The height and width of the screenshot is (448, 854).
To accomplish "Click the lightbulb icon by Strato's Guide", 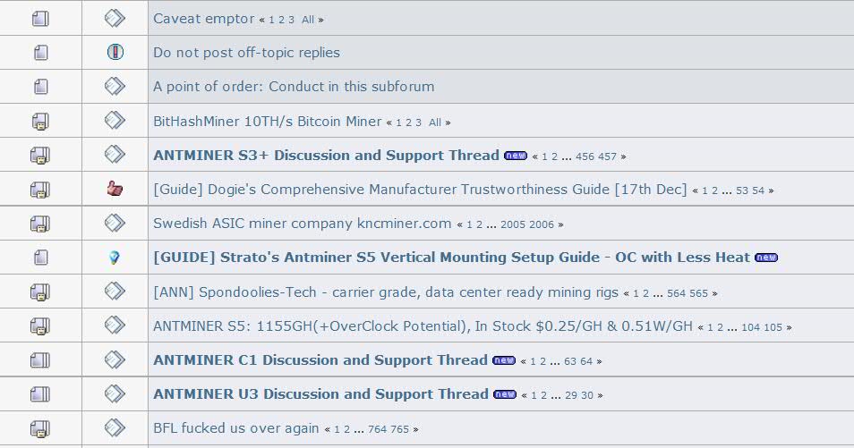I will [114, 258].
